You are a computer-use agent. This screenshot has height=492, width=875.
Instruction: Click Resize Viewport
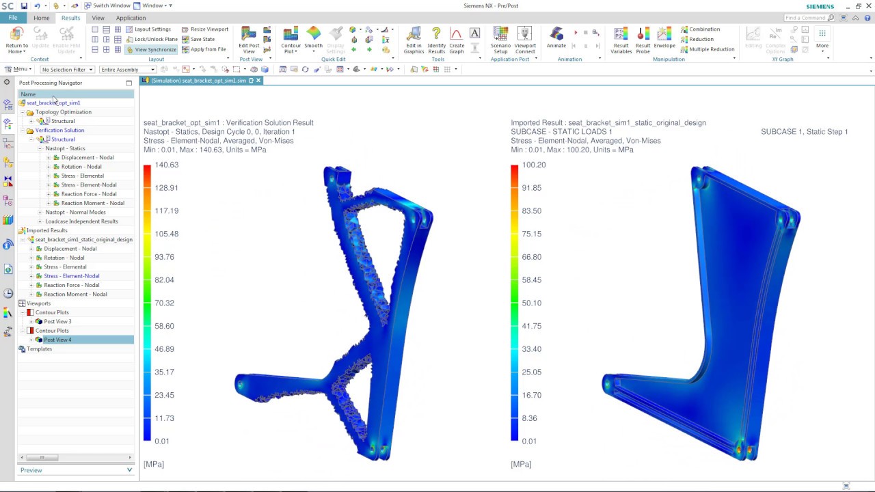(204, 29)
